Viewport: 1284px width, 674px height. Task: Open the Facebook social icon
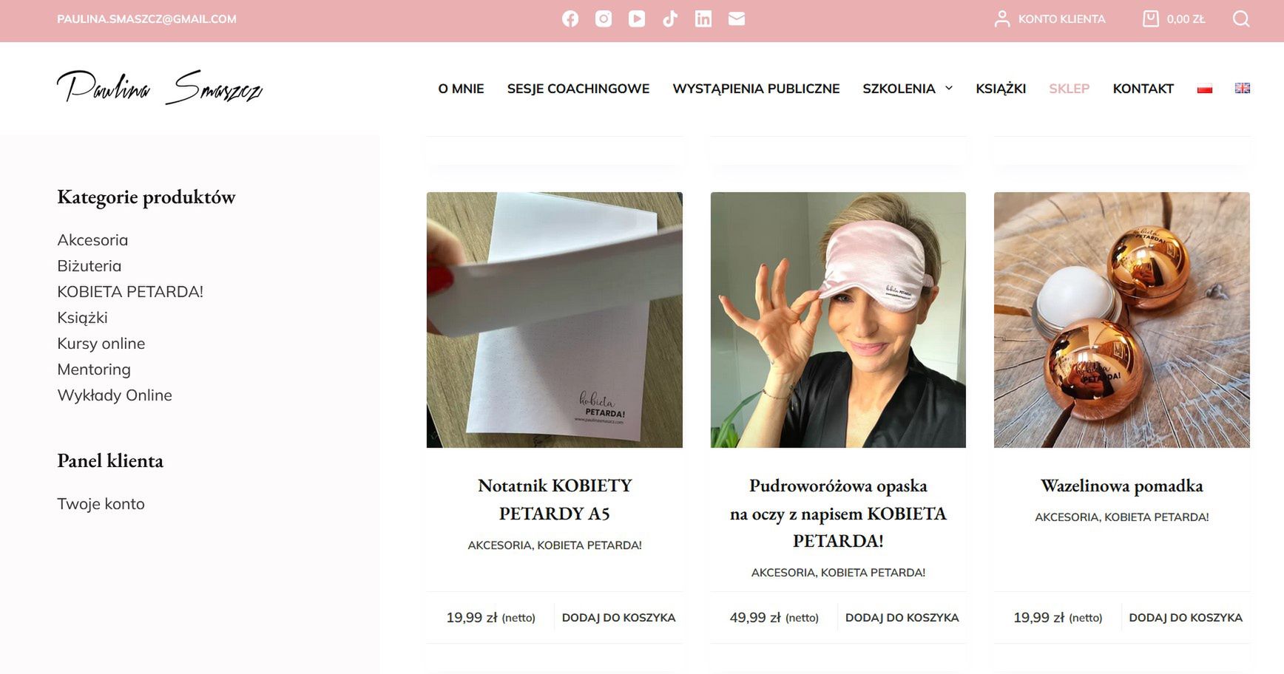point(570,19)
